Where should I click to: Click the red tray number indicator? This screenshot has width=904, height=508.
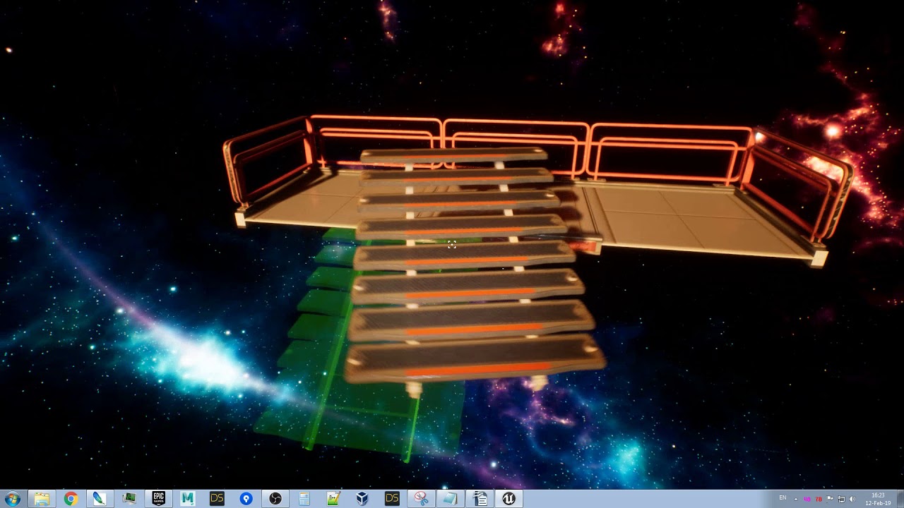point(819,499)
